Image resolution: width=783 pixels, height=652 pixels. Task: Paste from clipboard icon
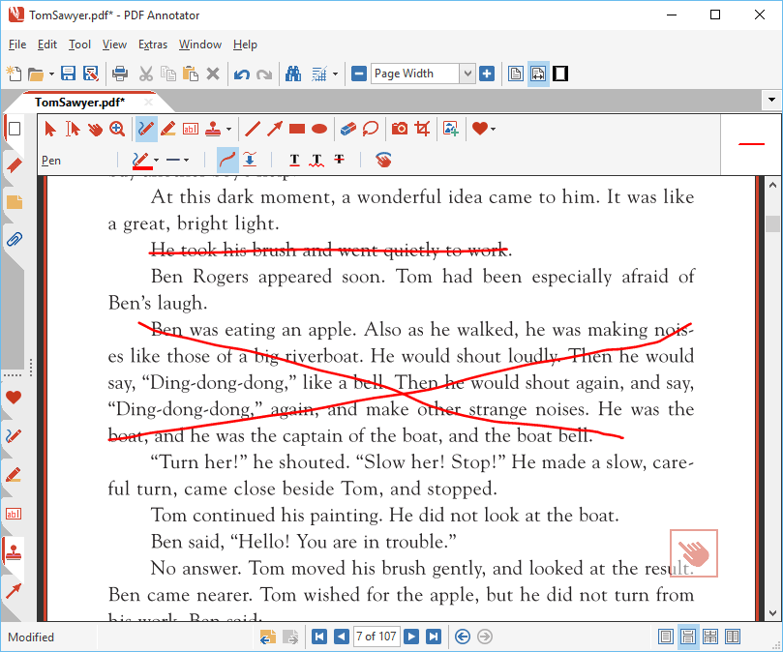coord(191,74)
